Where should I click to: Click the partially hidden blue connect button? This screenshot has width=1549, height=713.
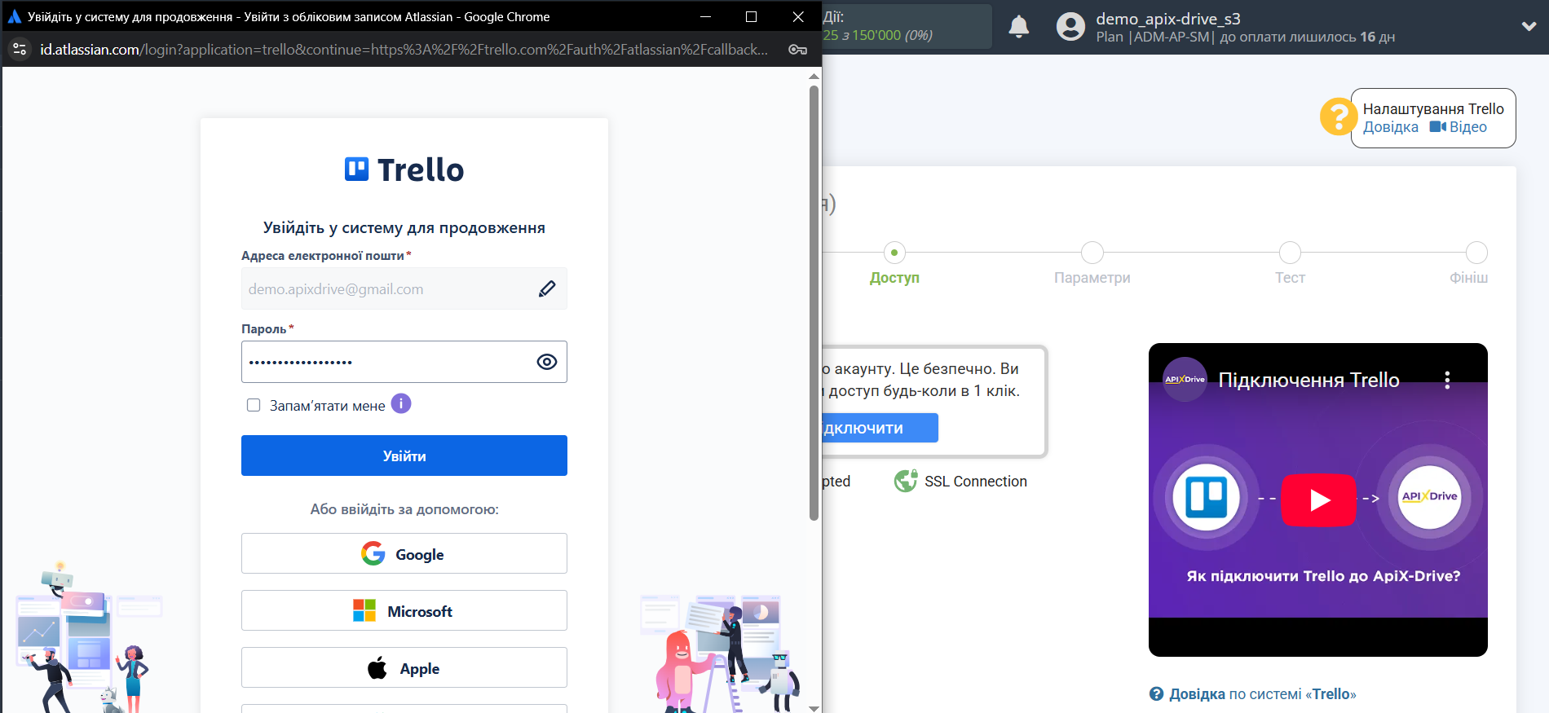click(880, 428)
